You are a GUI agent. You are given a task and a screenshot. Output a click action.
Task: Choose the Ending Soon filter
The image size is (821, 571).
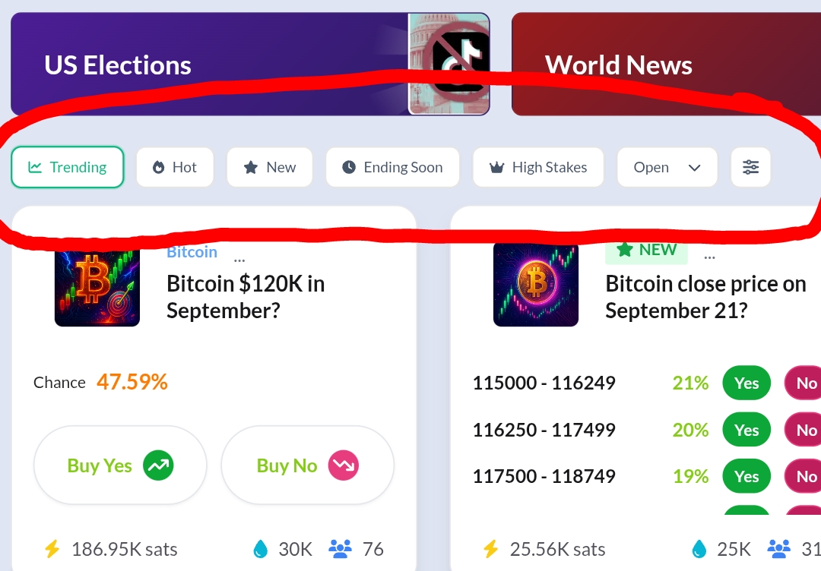tap(393, 167)
